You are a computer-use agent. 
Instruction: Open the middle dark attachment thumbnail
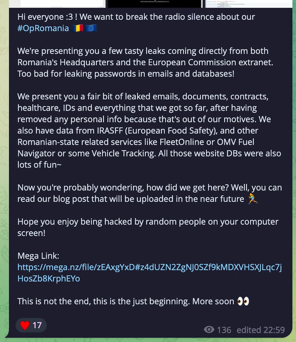click(x=155, y=4)
